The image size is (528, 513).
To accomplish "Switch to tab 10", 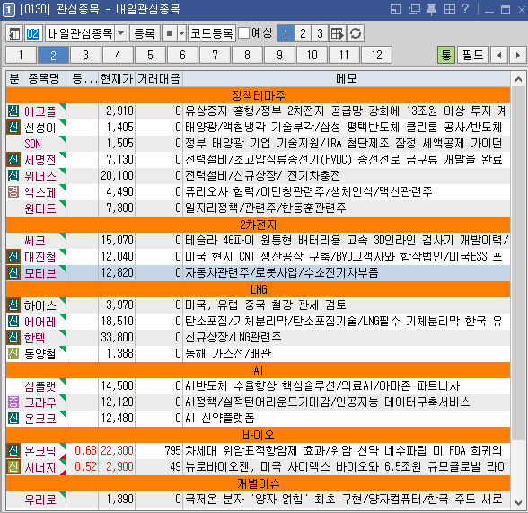I will pos(312,55).
